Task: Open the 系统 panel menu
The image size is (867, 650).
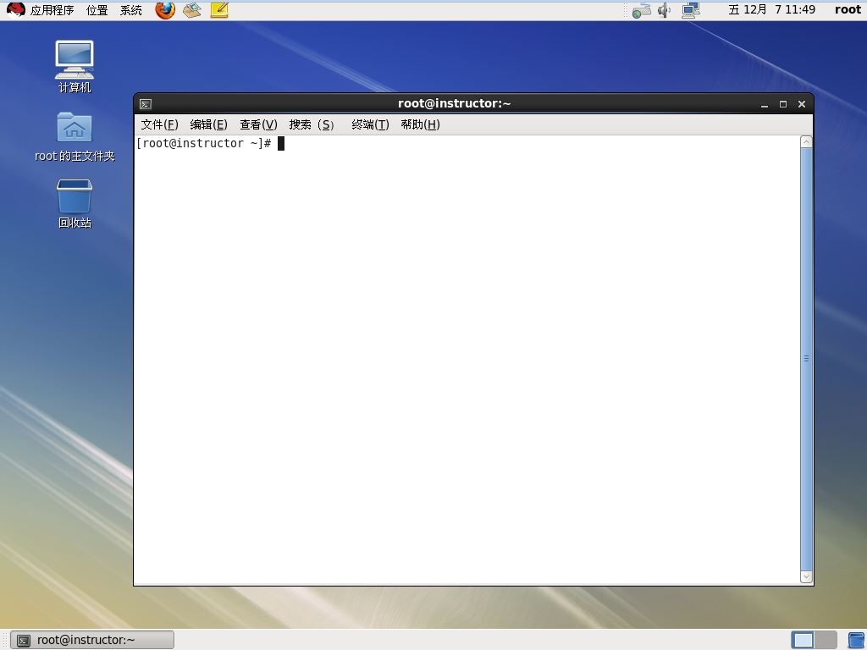Action: tap(131, 10)
